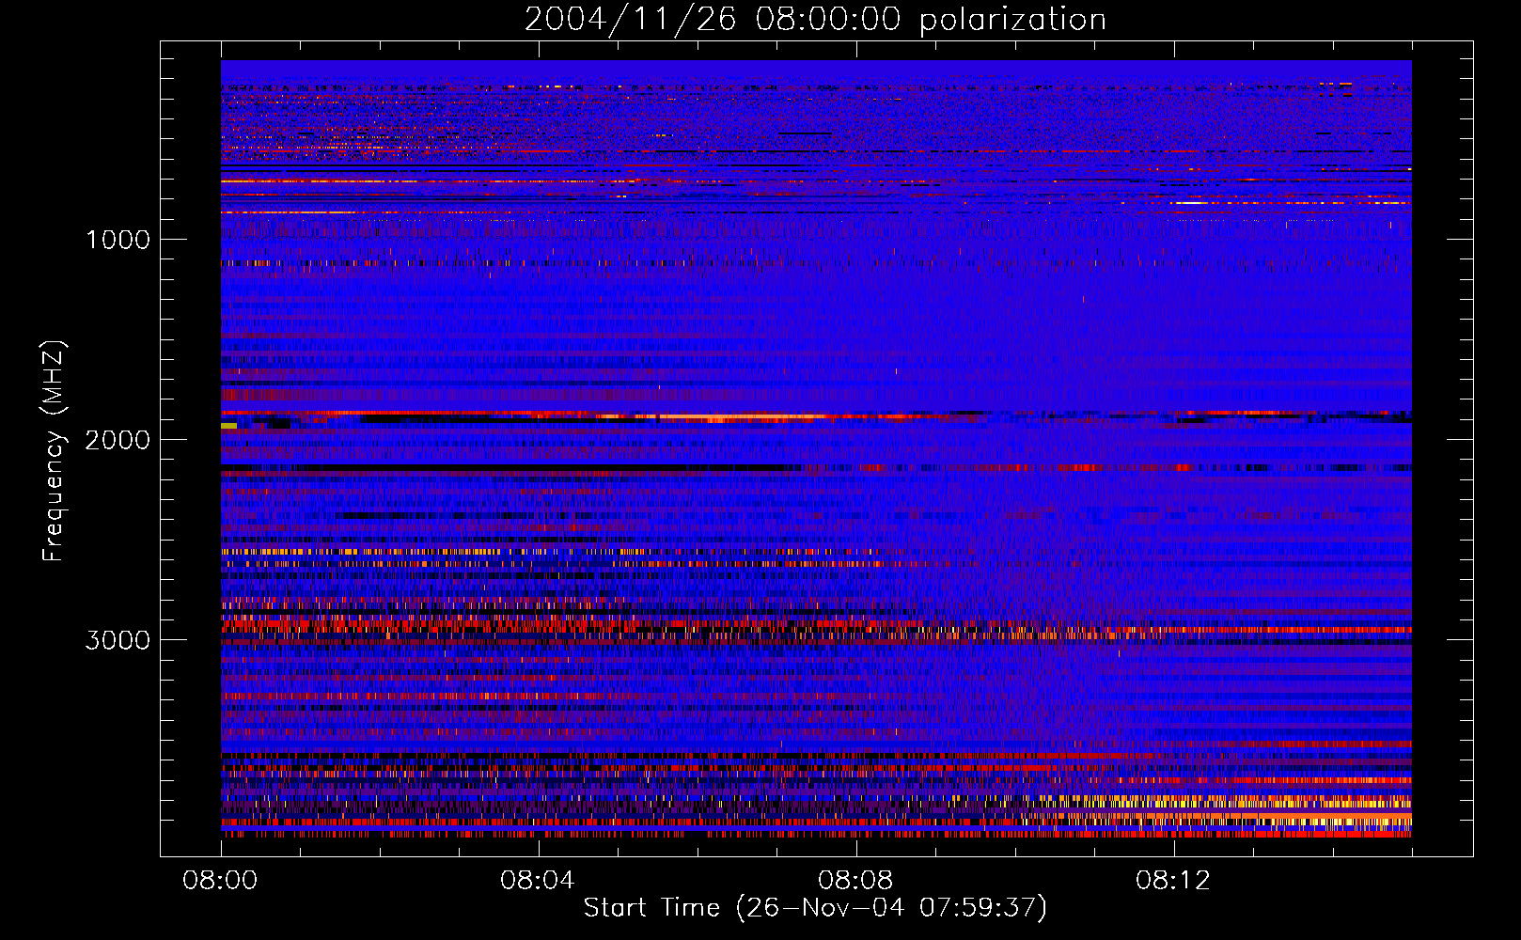Click the small yellow-green marker near 2000 MHz at 08:00

pyautogui.click(x=228, y=426)
